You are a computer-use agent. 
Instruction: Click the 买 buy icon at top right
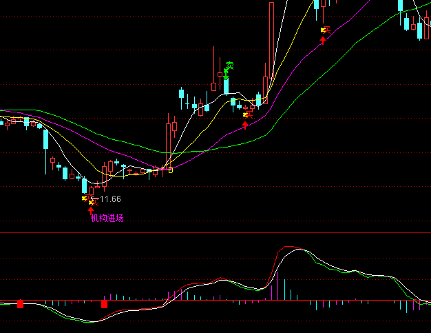point(324,30)
